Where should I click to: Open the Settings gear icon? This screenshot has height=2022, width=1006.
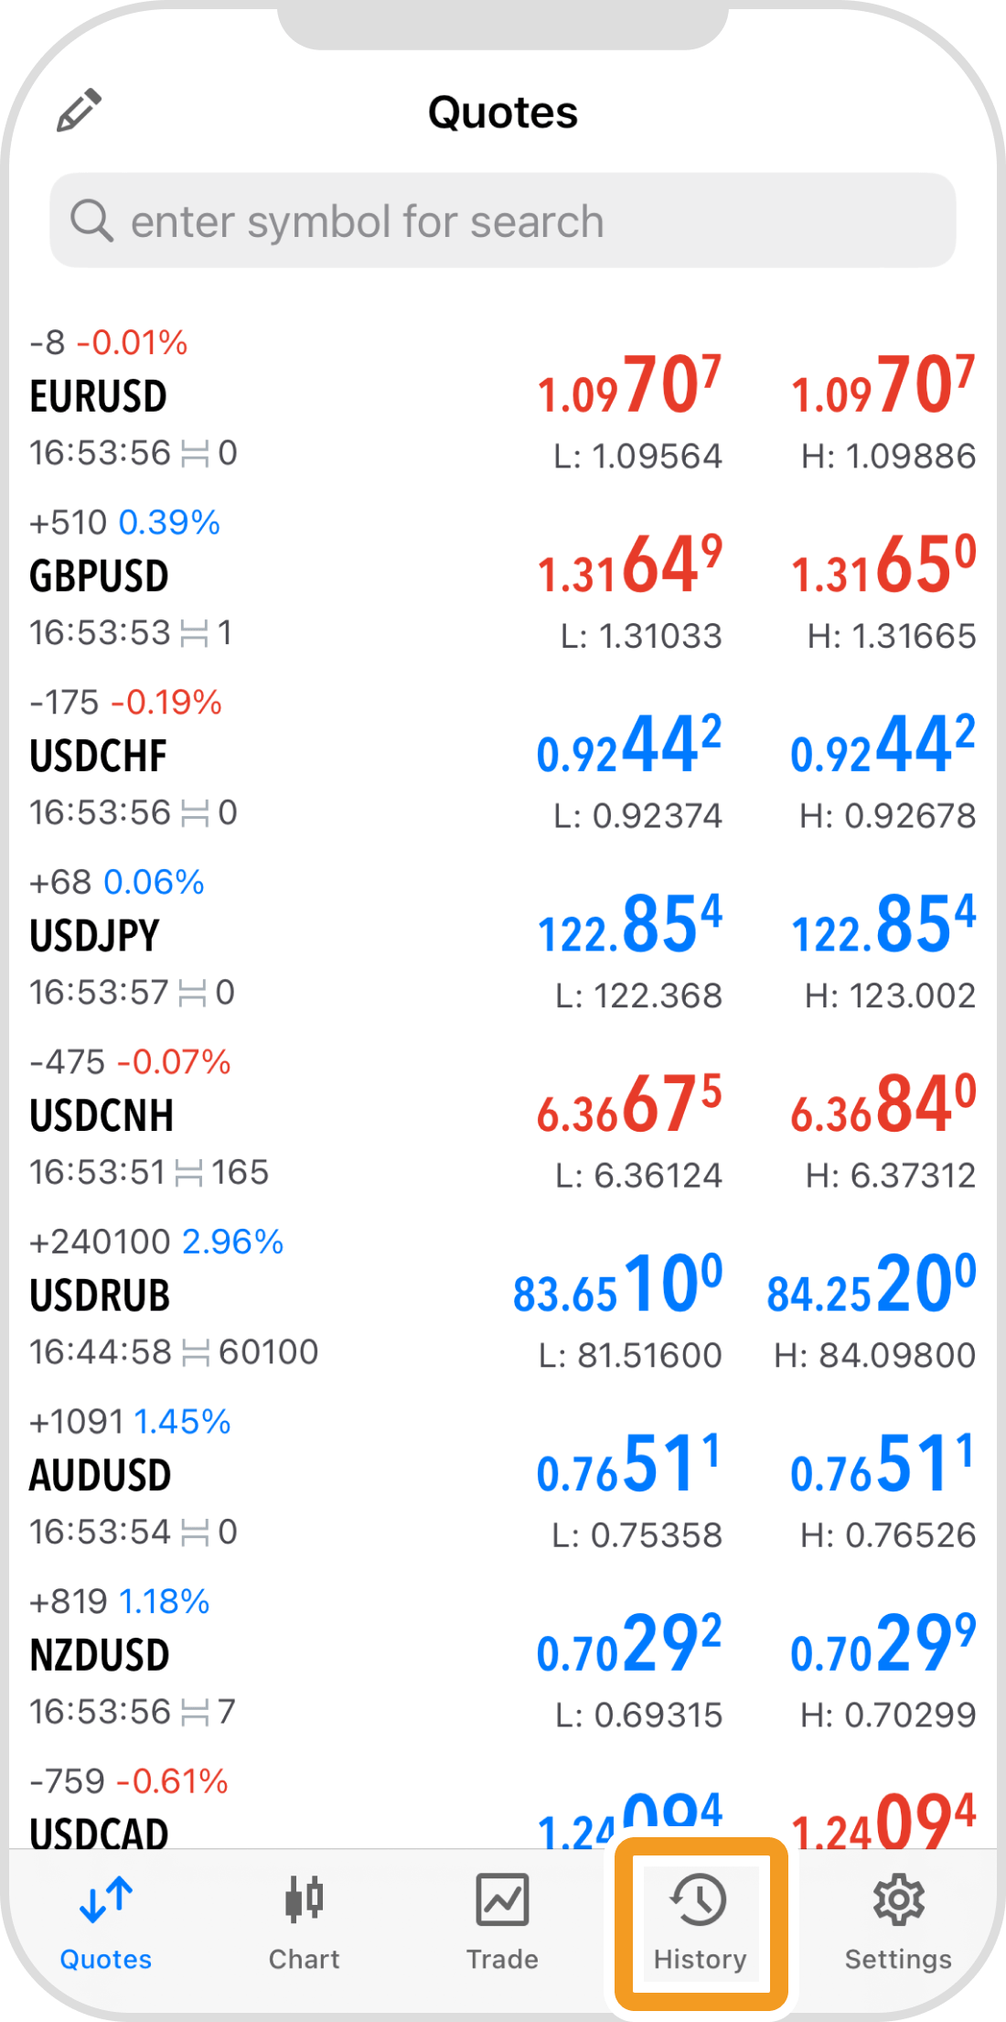898,1899
